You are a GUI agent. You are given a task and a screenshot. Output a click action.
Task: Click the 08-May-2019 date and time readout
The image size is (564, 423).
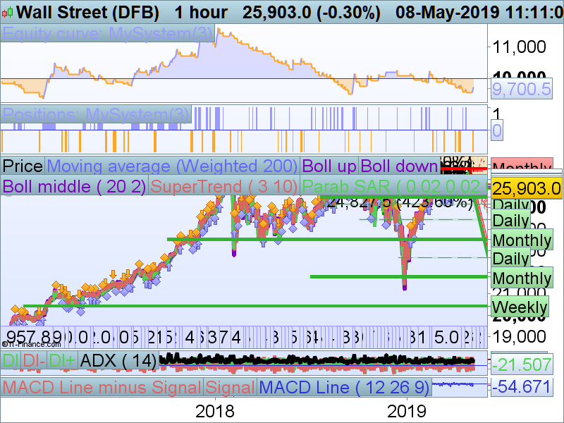[479, 12]
